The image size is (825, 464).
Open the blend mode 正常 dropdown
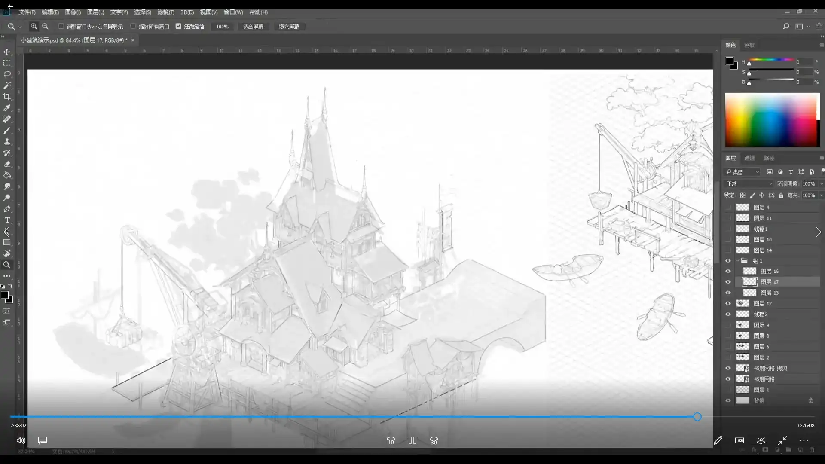(749, 183)
